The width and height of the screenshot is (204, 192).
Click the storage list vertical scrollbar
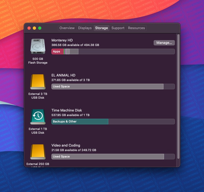click(x=178, y=97)
